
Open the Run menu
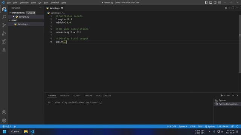pos(46,3)
